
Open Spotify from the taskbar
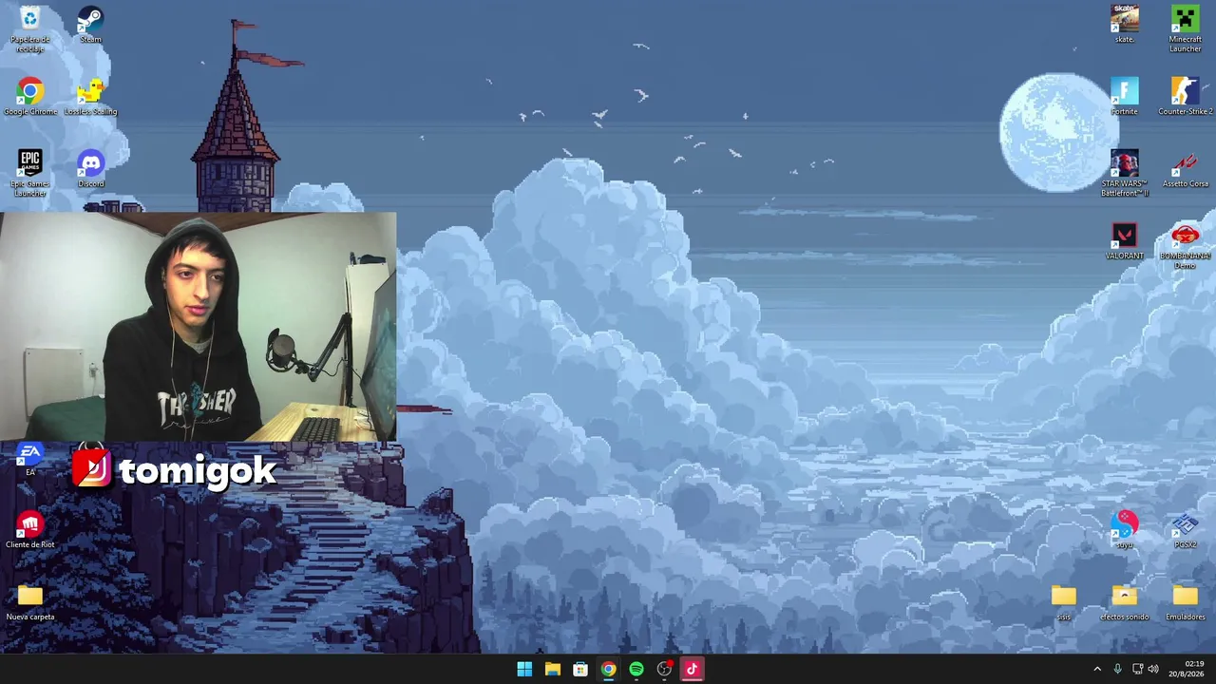coord(636,669)
